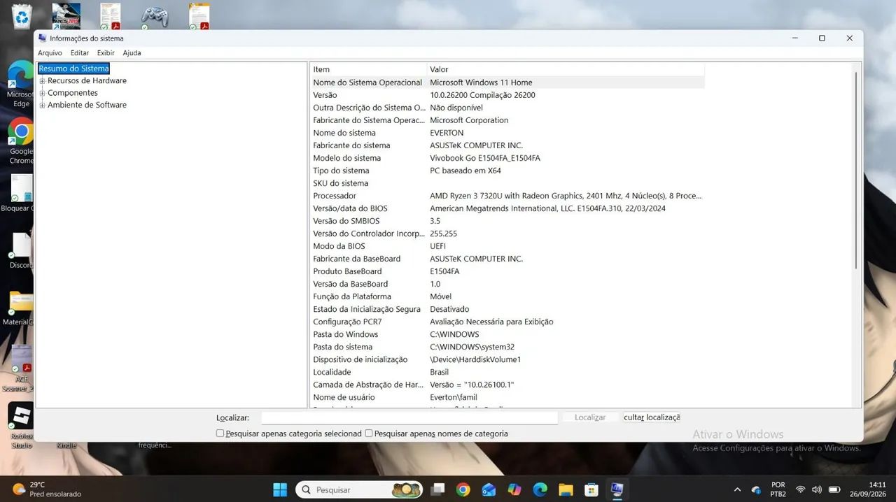Select the Vivobook Go E1504FA_E1504FA value
Screen dimensions: 896x502
[x=485, y=158]
